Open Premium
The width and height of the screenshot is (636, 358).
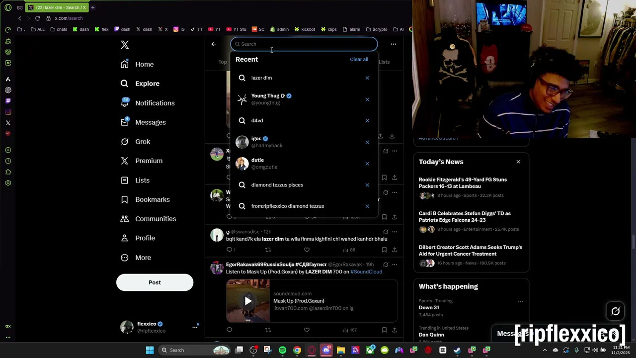coord(142,161)
